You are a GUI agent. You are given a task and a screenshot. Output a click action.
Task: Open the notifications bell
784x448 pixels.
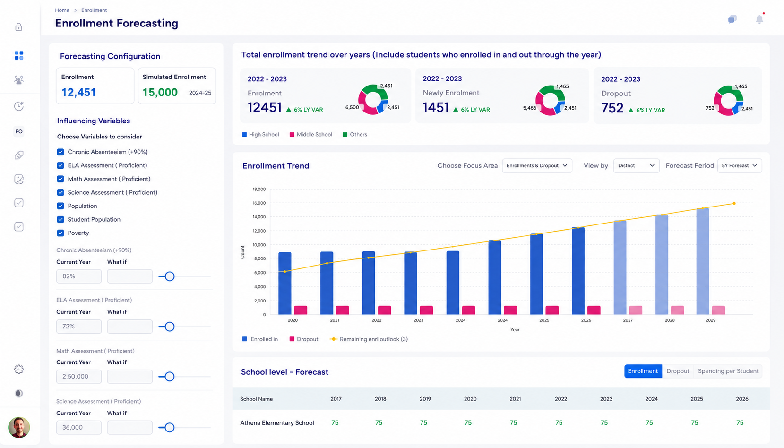pyautogui.click(x=759, y=19)
